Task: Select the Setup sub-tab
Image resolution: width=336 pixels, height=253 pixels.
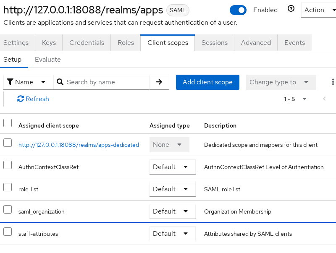Action: click(13, 60)
